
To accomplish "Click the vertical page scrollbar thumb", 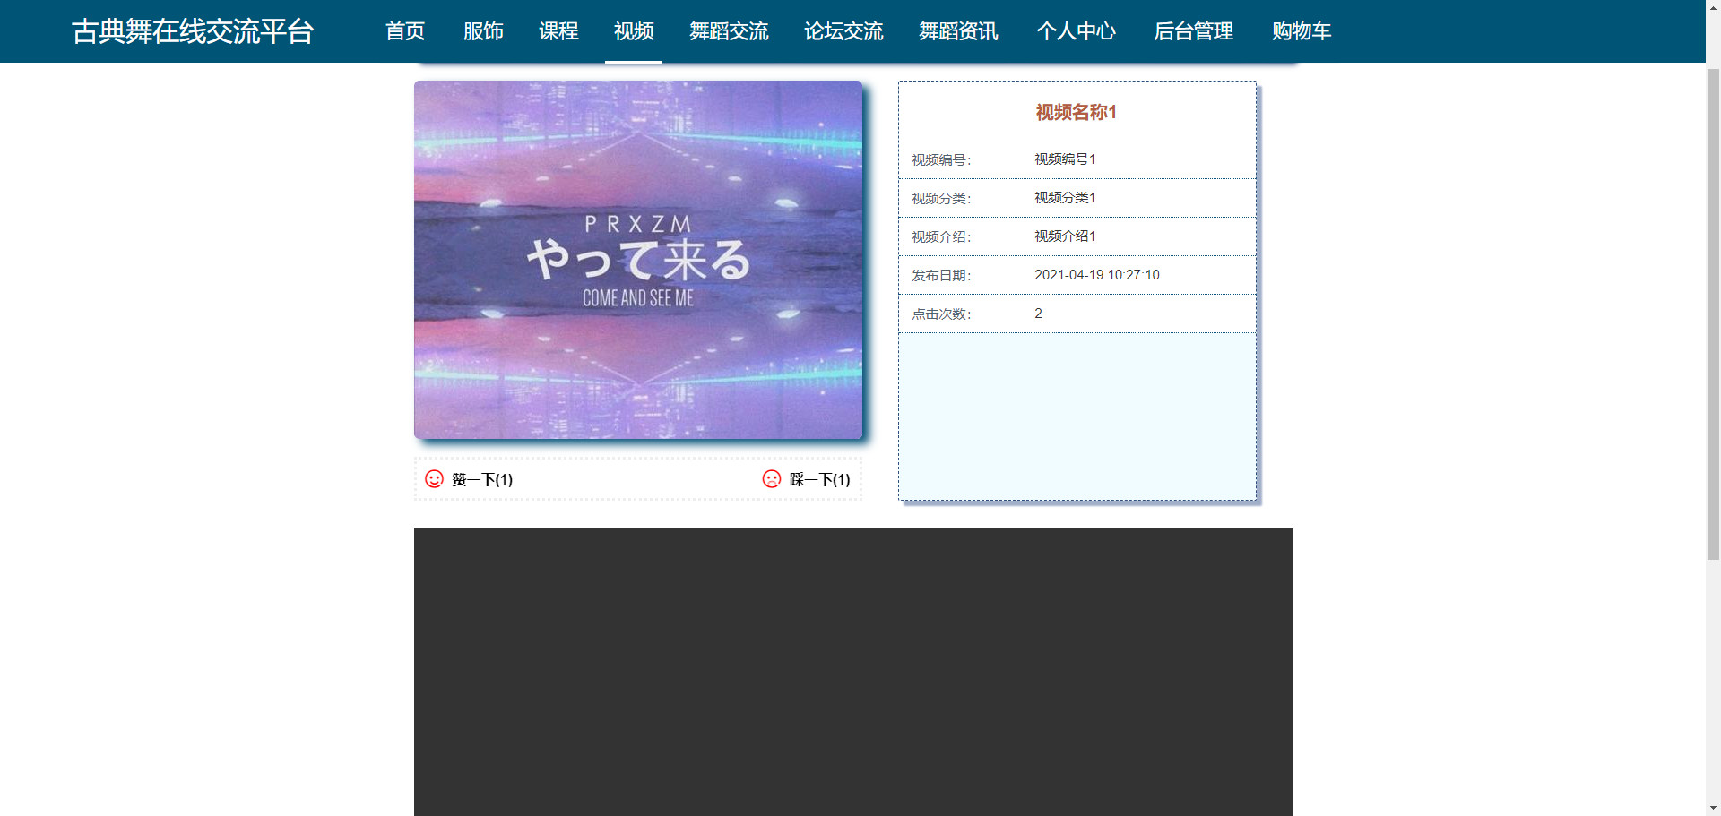I will point(1713,314).
